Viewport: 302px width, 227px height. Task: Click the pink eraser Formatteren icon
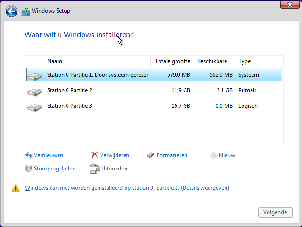pos(151,155)
